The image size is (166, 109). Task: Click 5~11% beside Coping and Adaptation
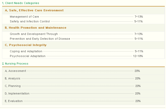click(x=139, y=51)
